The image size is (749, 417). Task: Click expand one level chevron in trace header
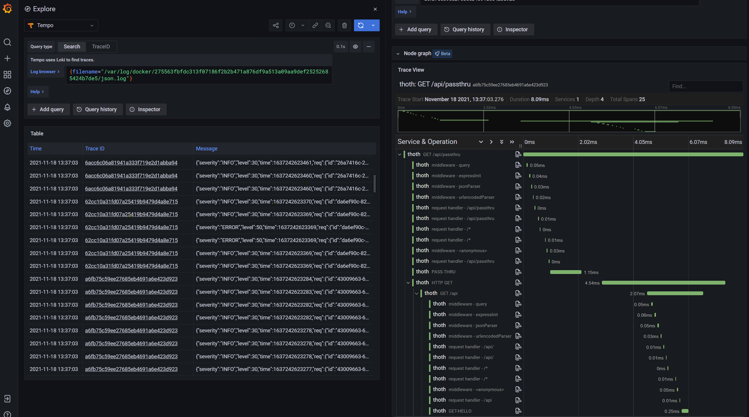click(x=481, y=142)
